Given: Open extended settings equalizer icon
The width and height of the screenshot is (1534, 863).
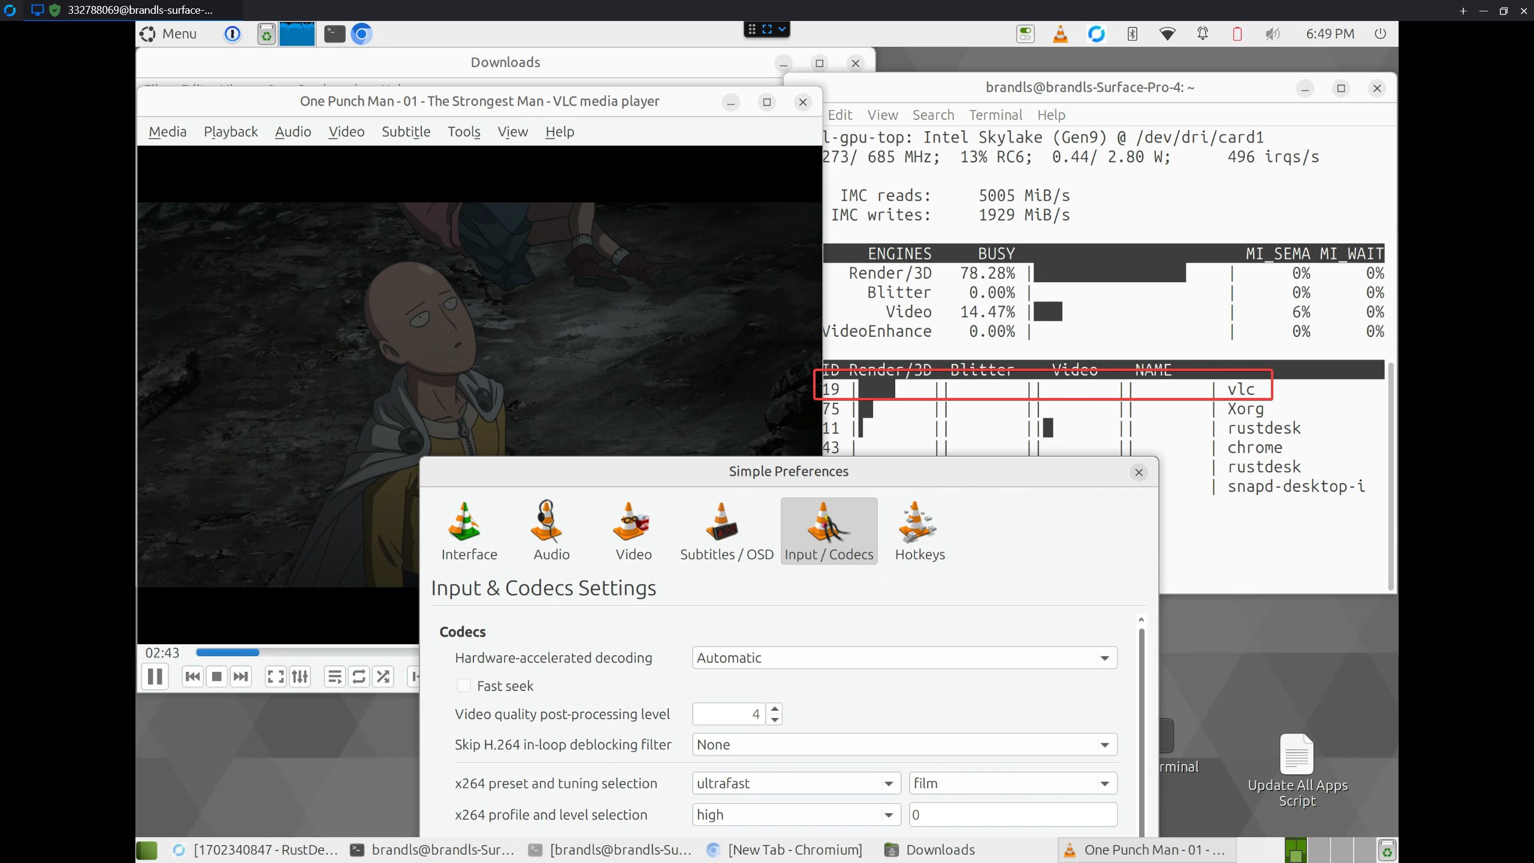Looking at the screenshot, I should coord(300,677).
